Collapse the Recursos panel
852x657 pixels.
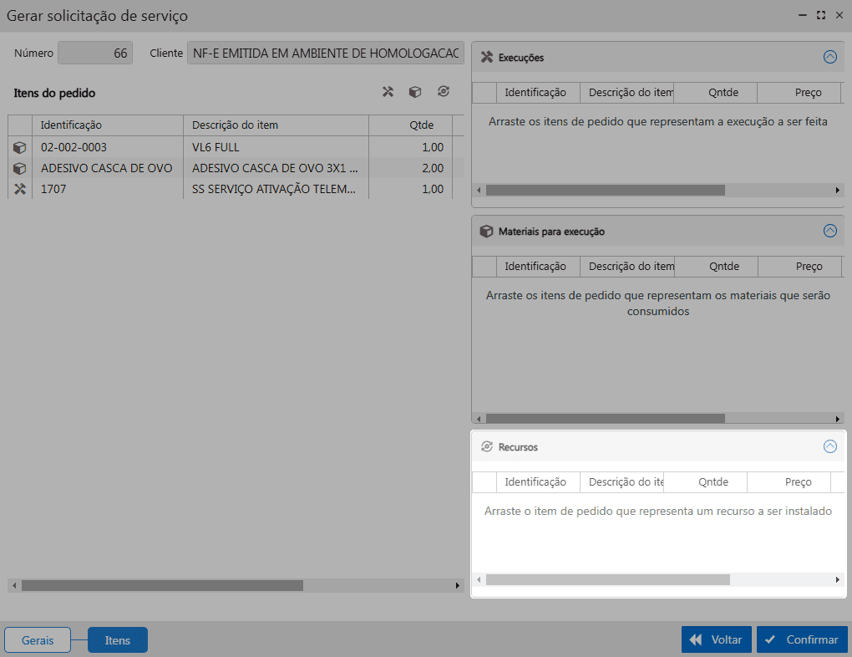(829, 447)
